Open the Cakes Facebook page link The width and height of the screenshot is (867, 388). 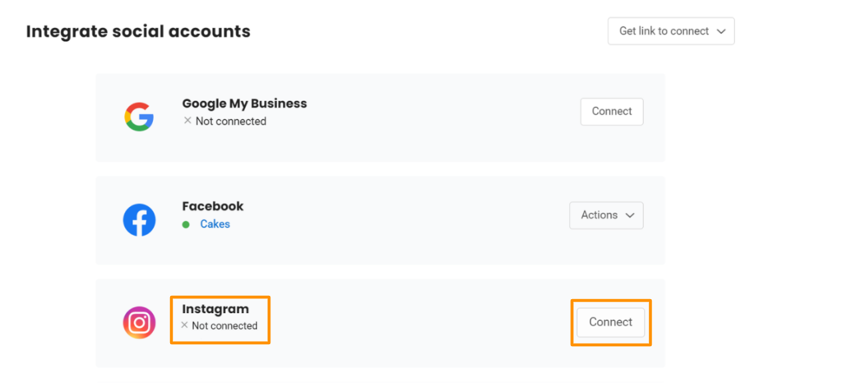[x=215, y=224]
